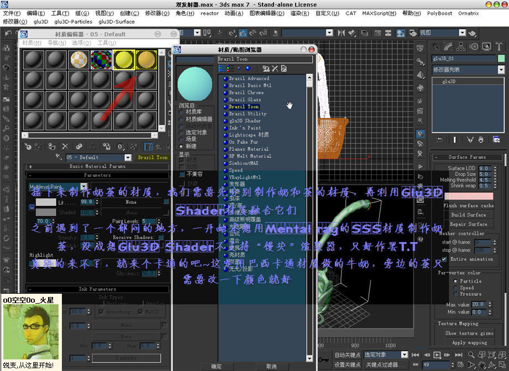Click Build Surface button
The height and width of the screenshot is (371, 509).
pyautogui.click(x=469, y=215)
